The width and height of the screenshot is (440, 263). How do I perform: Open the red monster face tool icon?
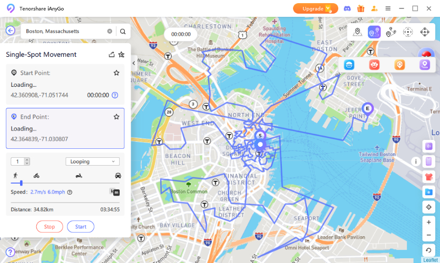374,65
